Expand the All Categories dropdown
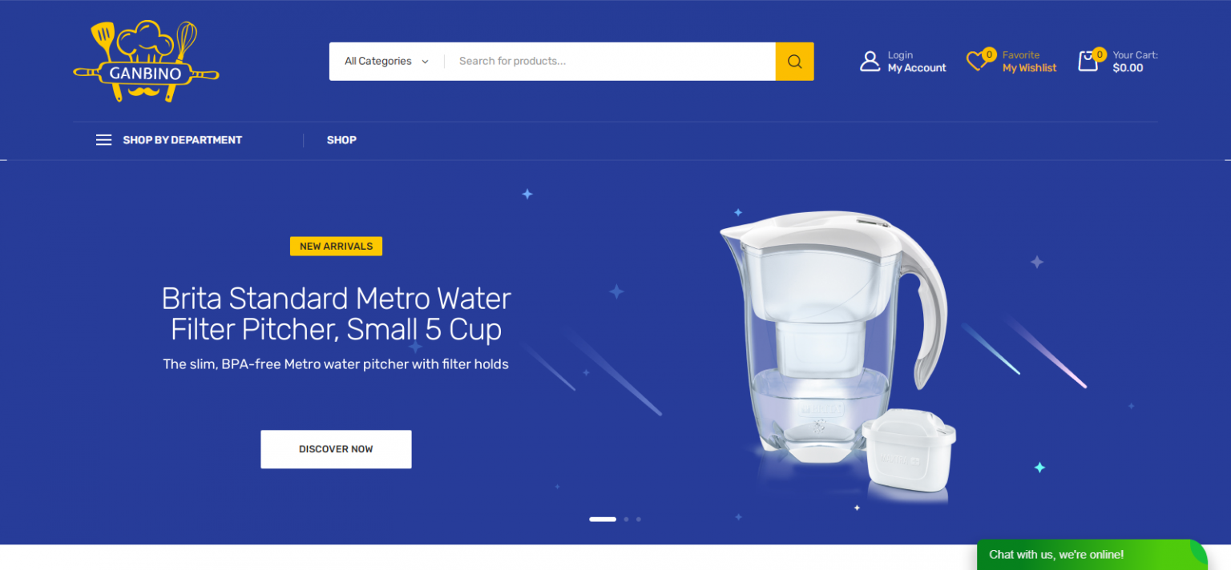The image size is (1231, 570). tap(386, 62)
